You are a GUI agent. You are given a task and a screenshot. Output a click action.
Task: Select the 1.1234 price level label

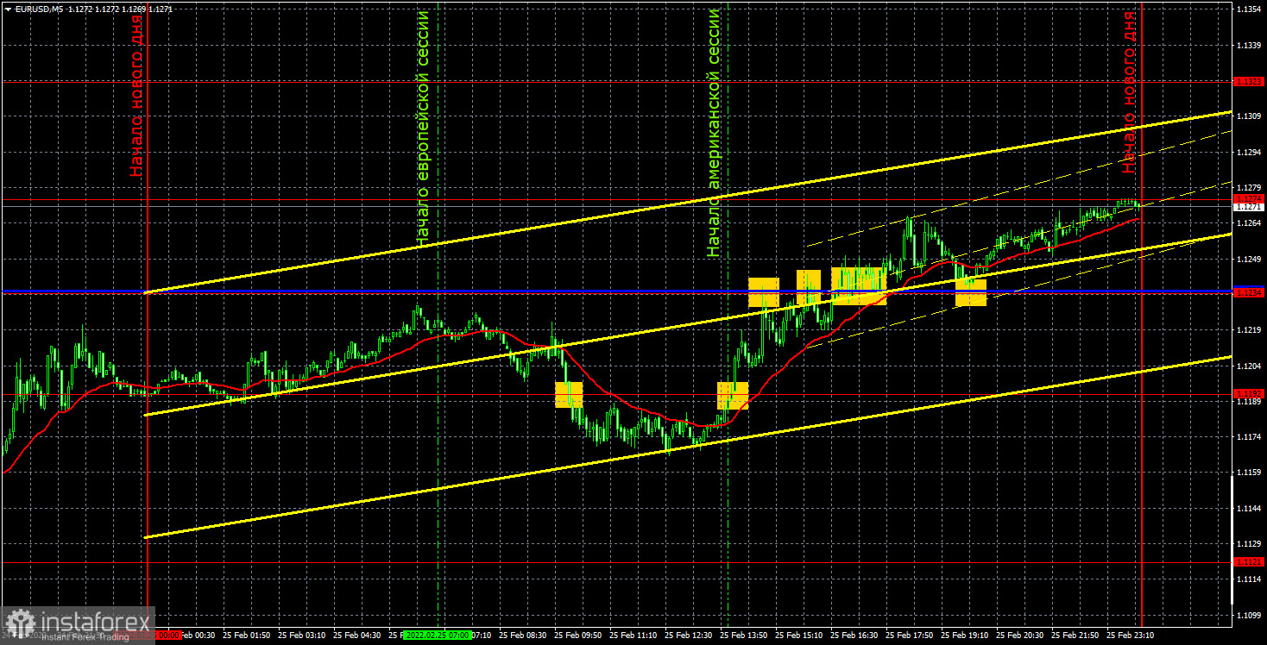coord(1249,293)
